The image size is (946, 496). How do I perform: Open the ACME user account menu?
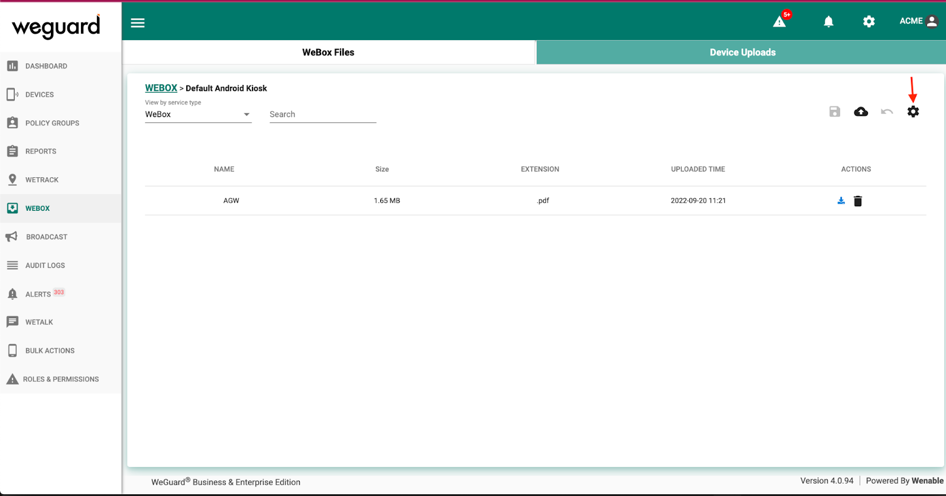919,21
